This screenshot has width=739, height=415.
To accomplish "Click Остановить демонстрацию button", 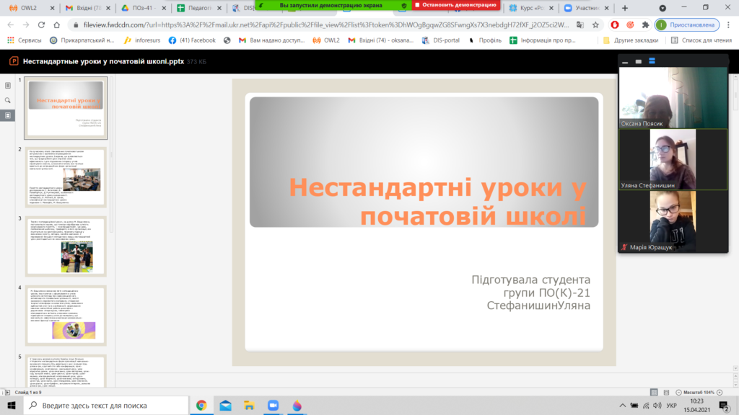I will (455, 4).
